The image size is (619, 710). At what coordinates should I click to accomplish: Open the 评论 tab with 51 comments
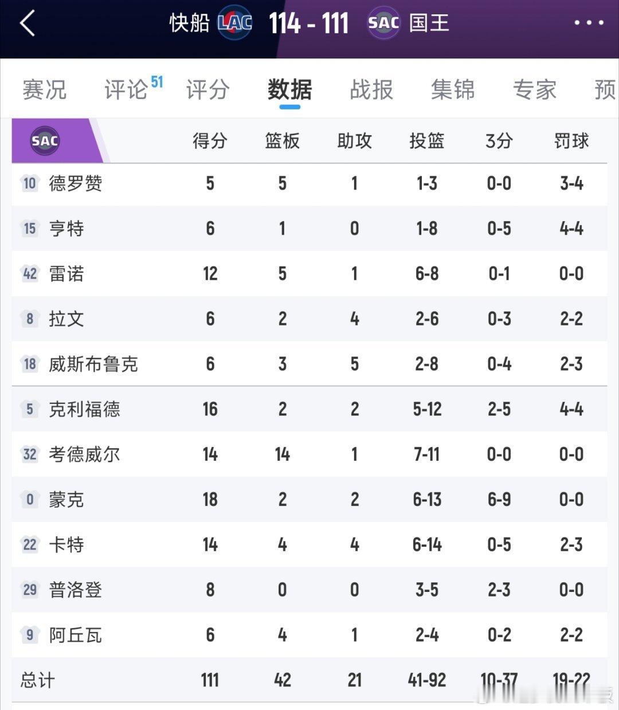tap(126, 90)
